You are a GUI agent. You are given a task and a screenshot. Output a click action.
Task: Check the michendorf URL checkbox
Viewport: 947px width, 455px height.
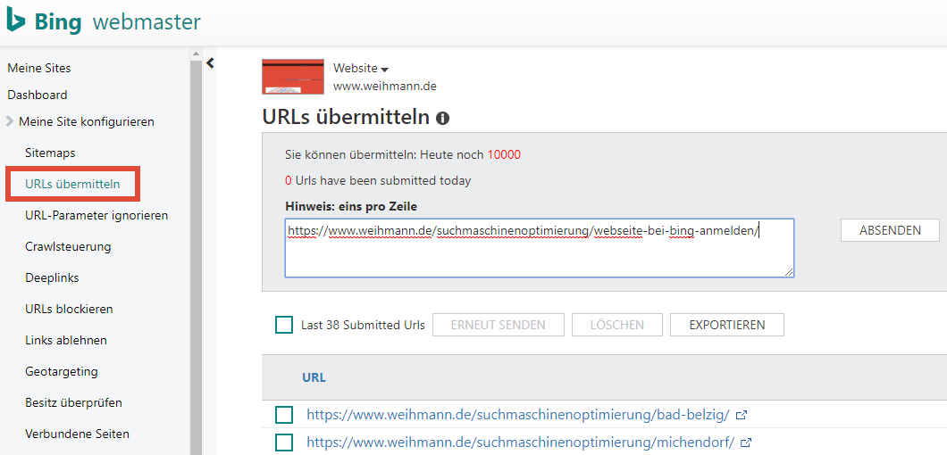pyautogui.click(x=284, y=443)
